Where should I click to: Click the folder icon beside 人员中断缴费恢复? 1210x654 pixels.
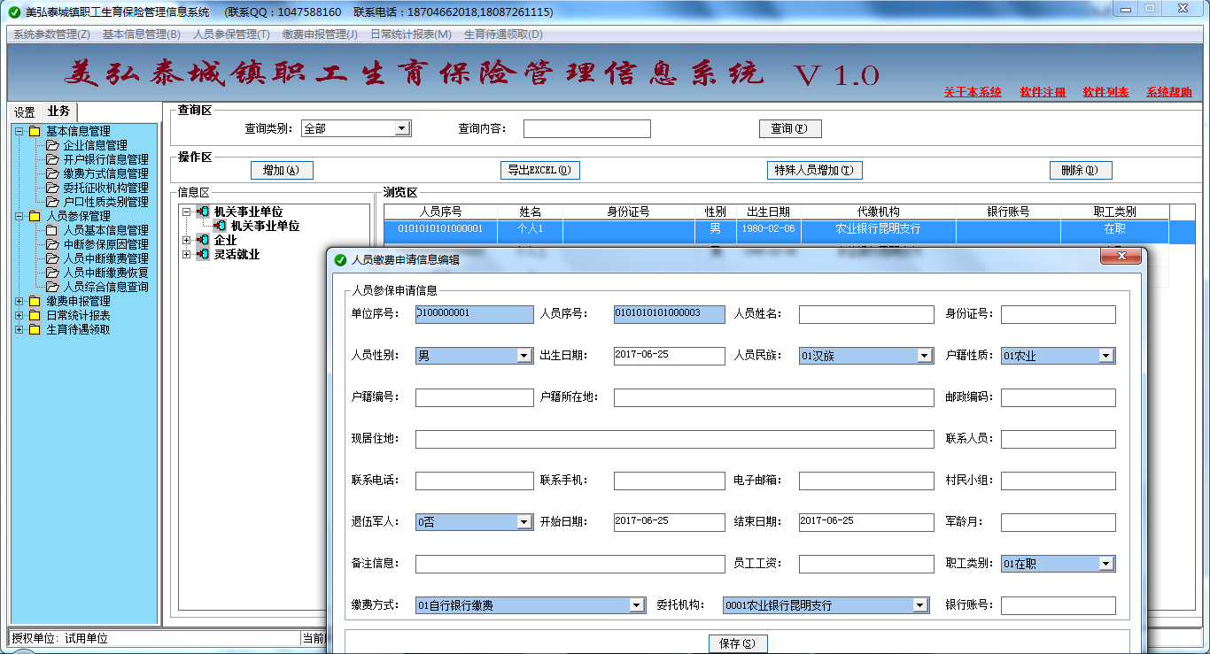52,273
